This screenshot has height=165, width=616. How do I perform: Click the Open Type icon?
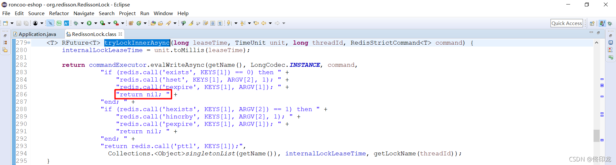[153, 23]
